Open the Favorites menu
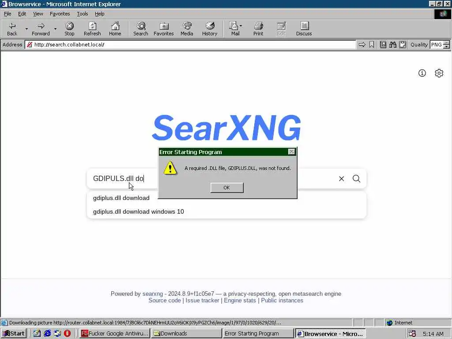 click(x=60, y=14)
